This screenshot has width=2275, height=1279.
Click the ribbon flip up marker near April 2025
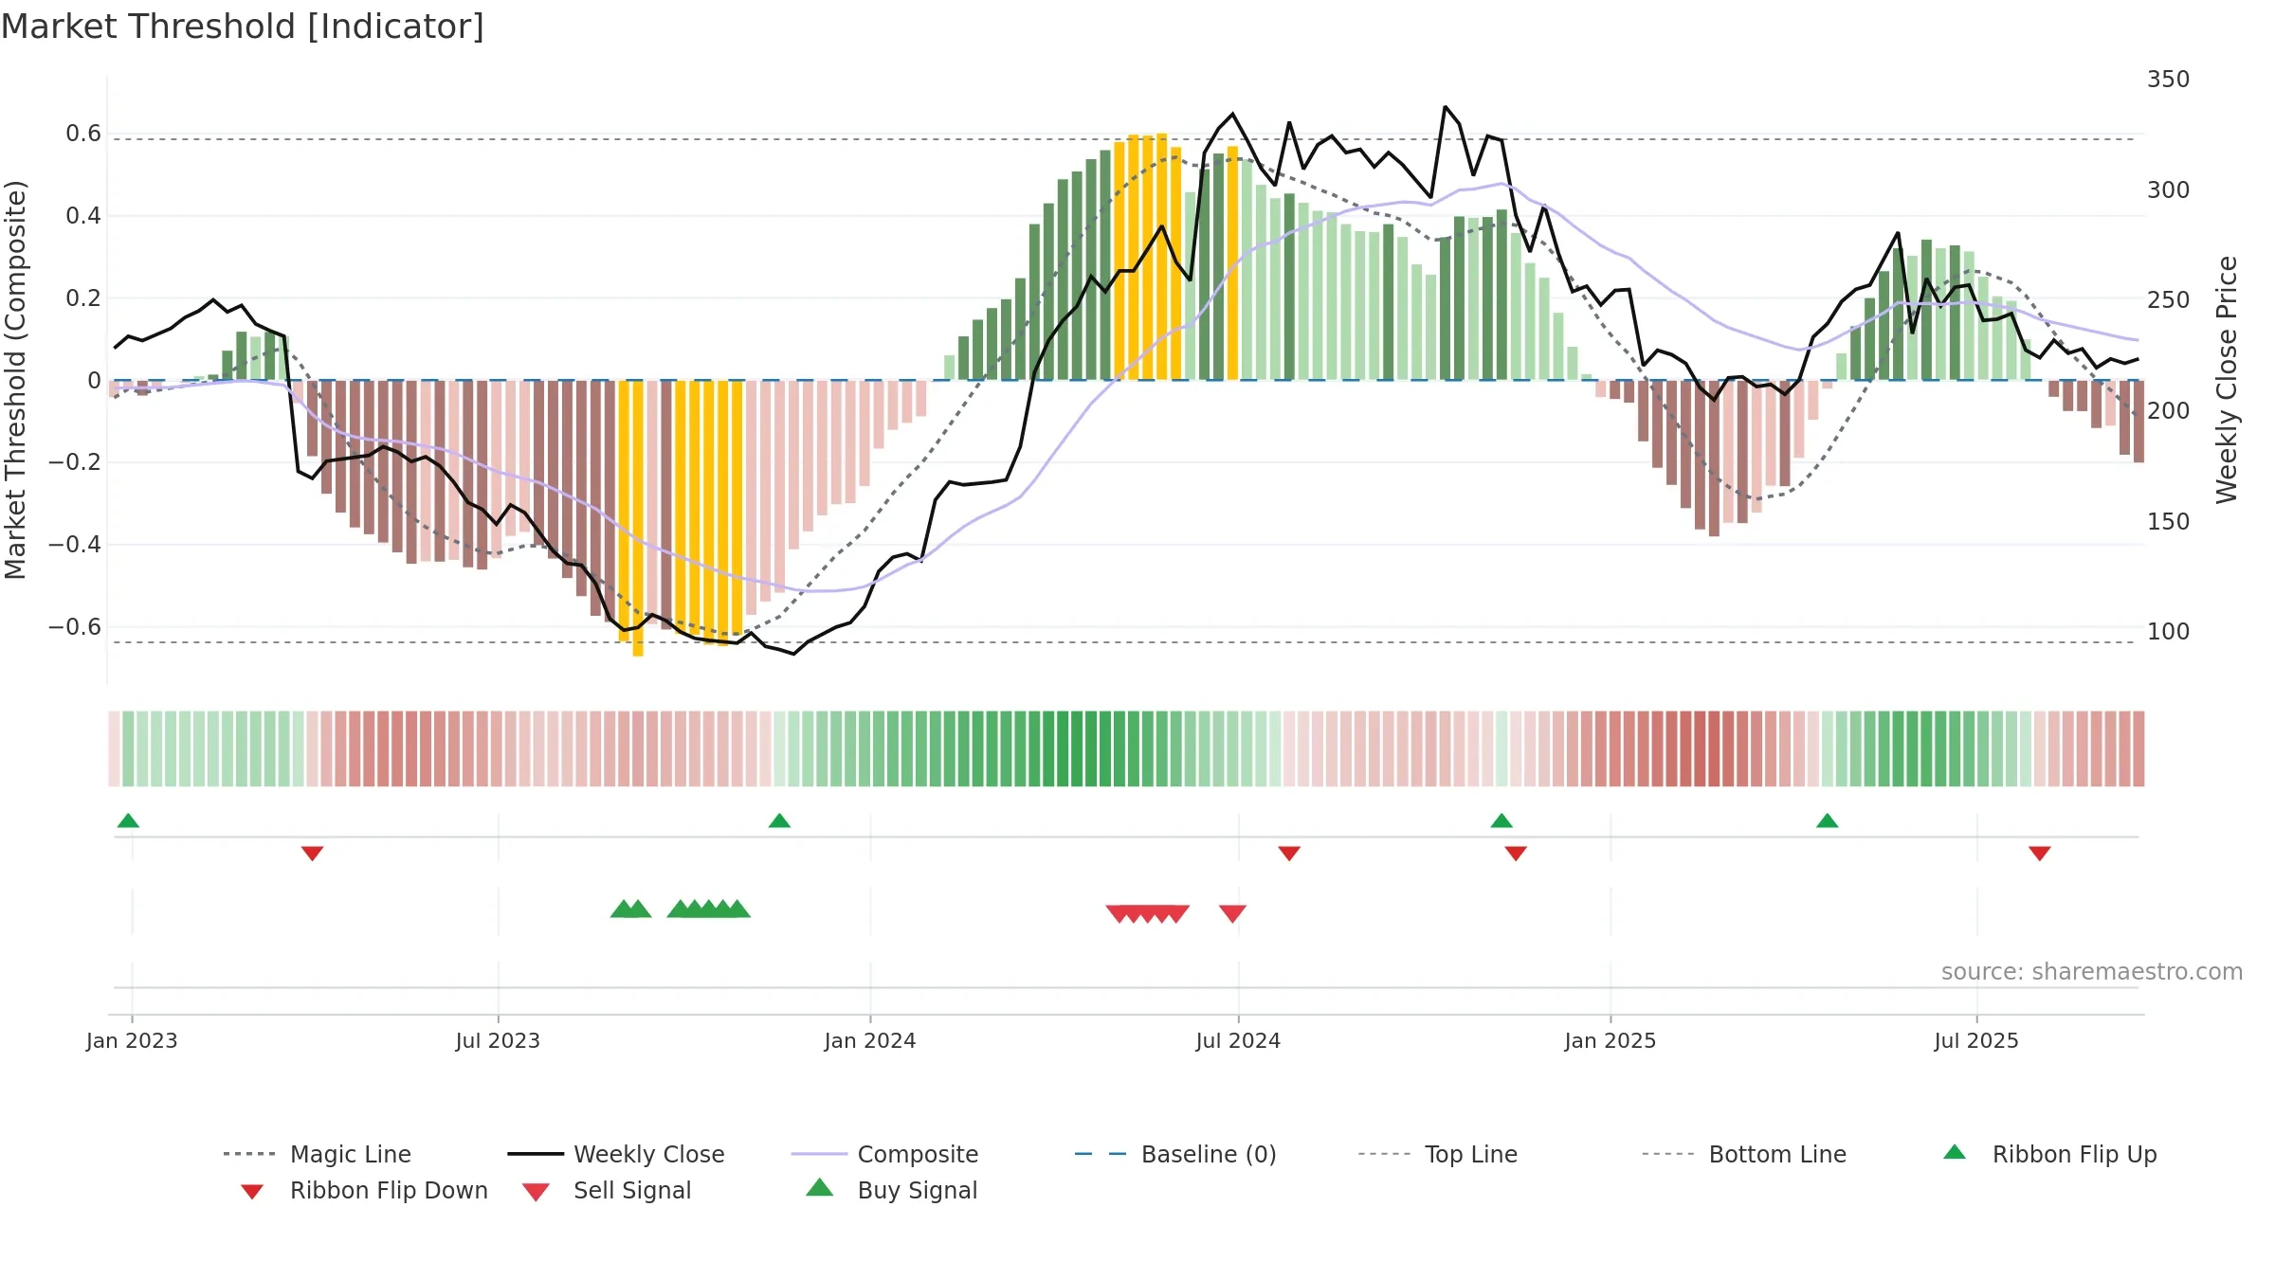point(1828,820)
